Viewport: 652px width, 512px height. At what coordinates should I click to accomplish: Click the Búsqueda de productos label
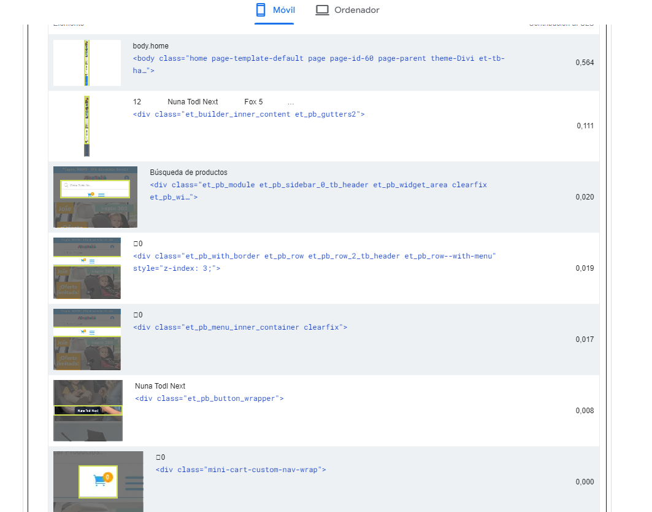(188, 173)
